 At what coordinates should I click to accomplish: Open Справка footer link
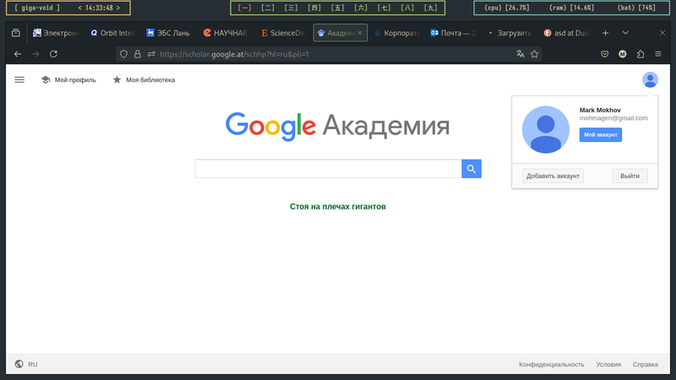[x=645, y=365]
